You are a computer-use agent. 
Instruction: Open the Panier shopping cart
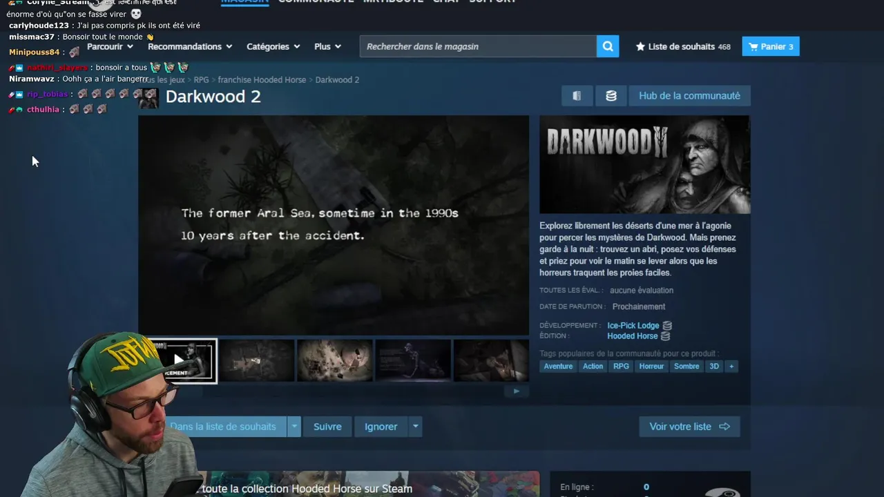pyautogui.click(x=771, y=46)
